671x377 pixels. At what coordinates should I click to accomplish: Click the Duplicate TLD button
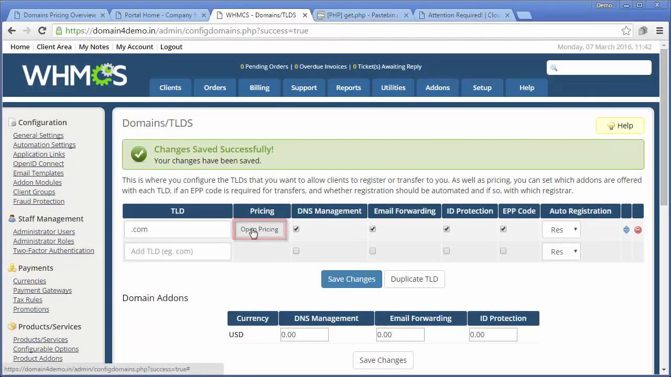click(x=414, y=279)
